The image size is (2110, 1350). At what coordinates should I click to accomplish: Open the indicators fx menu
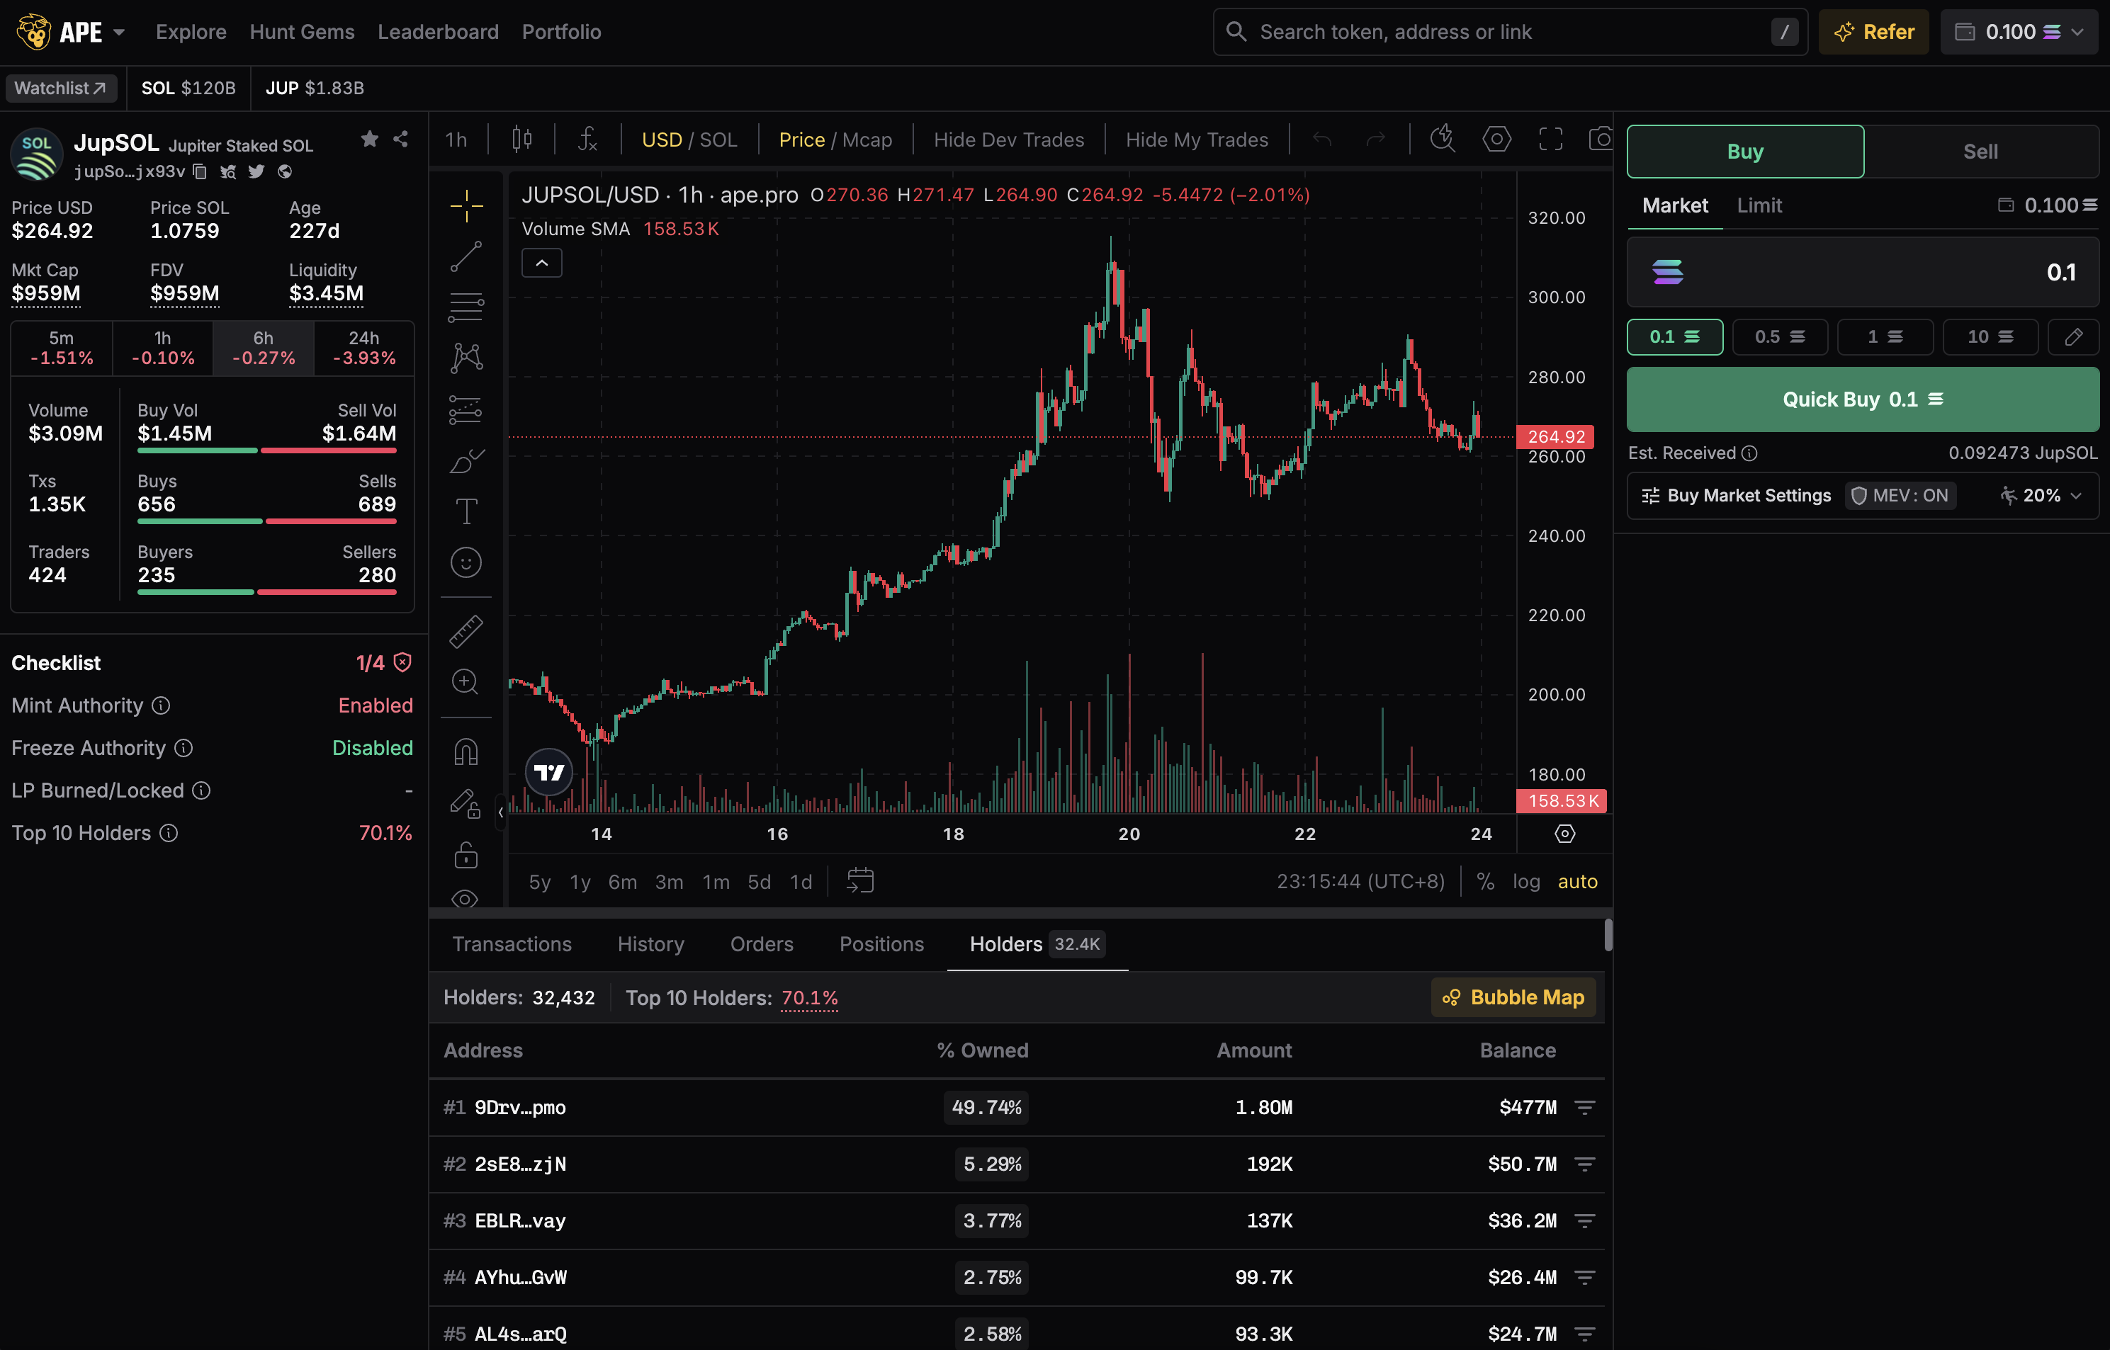tap(587, 139)
